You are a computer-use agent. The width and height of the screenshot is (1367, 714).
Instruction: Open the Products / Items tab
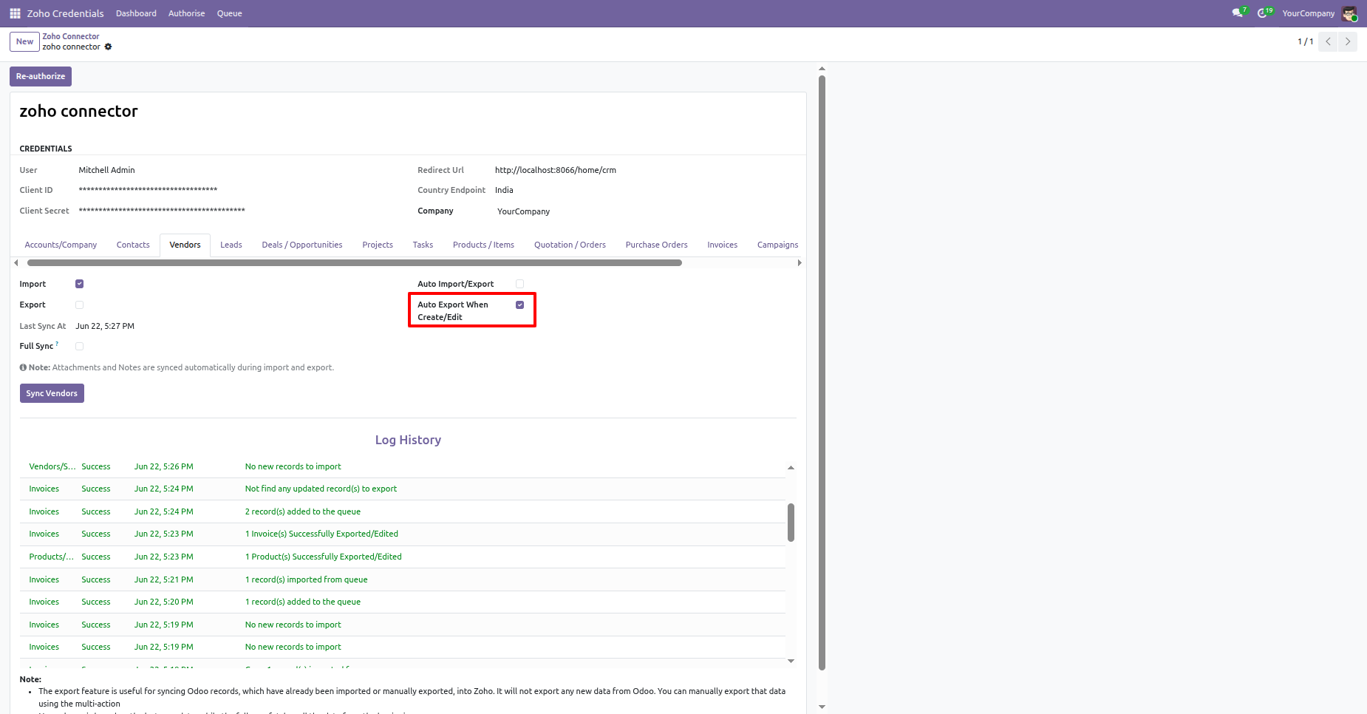pyautogui.click(x=483, y=245)
